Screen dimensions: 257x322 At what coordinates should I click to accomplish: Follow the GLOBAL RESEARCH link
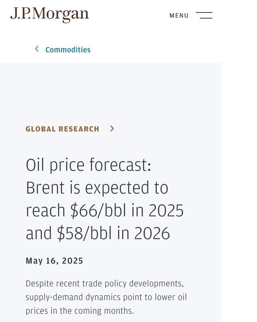click(x=62, y=129)
